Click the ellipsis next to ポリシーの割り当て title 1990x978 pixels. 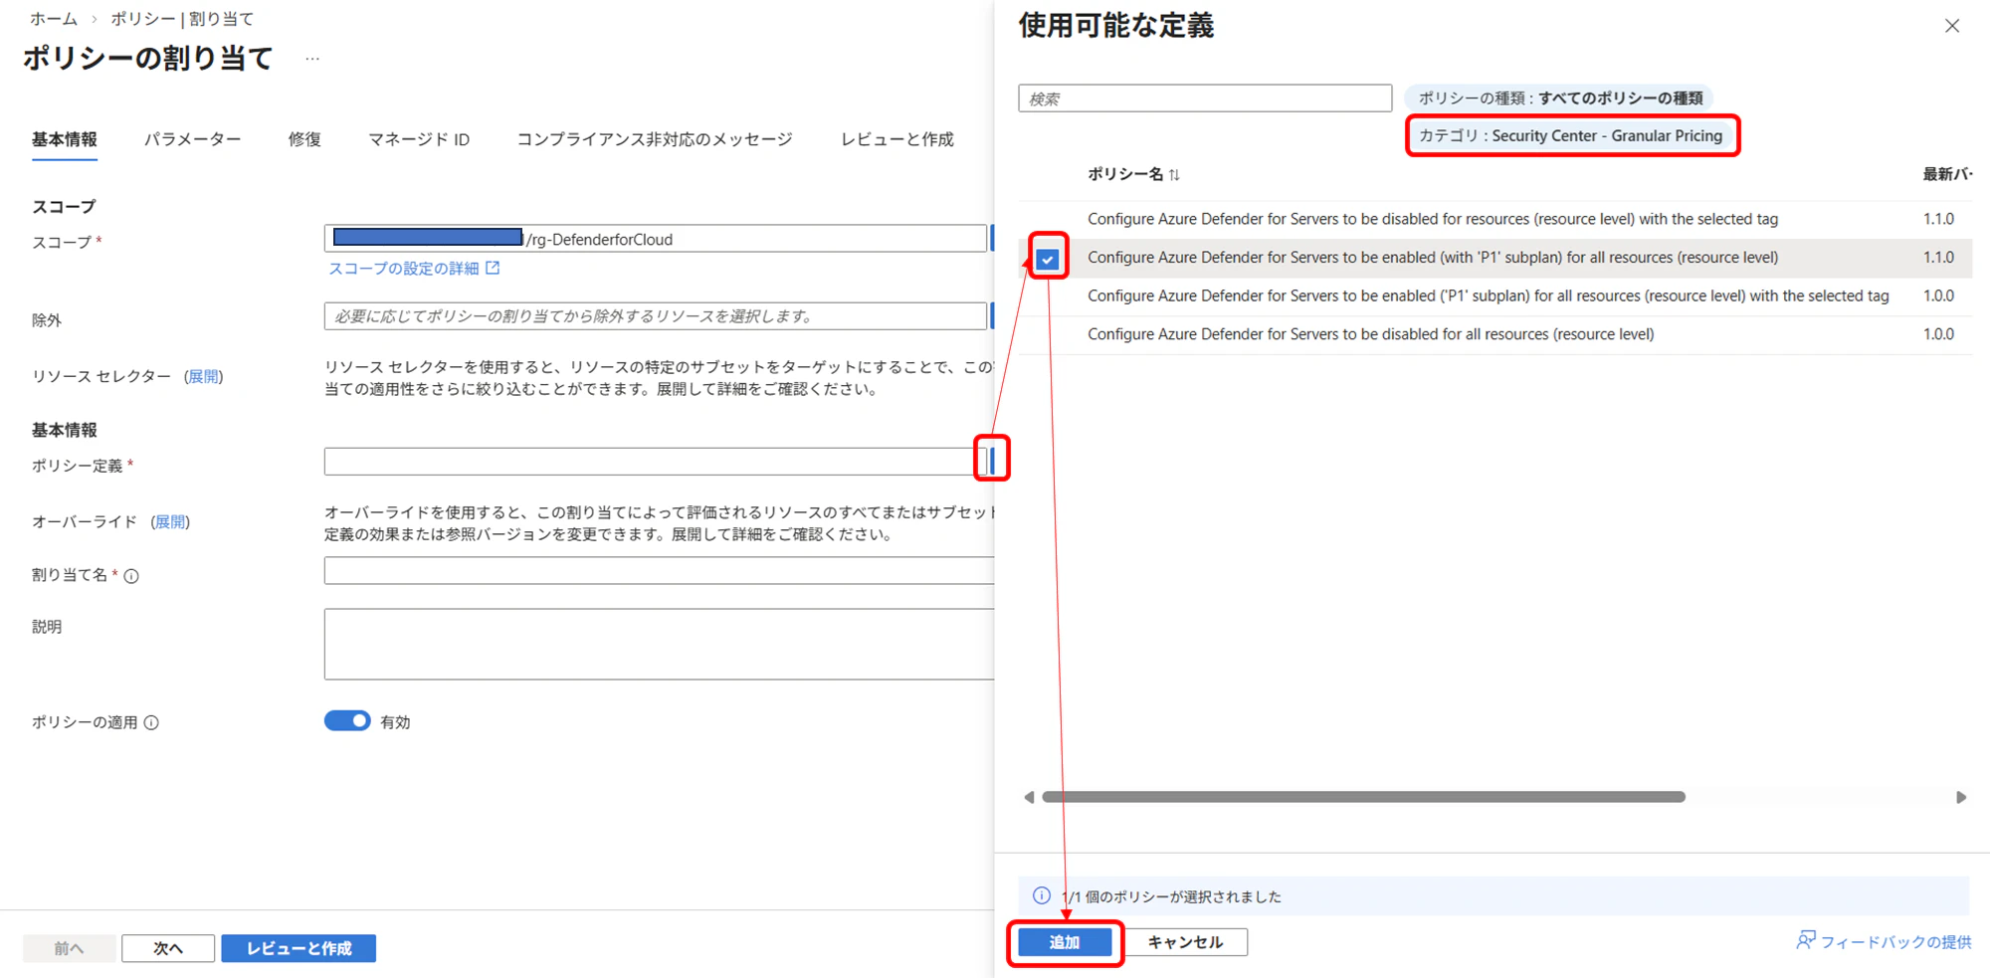(x=312, y=59)
